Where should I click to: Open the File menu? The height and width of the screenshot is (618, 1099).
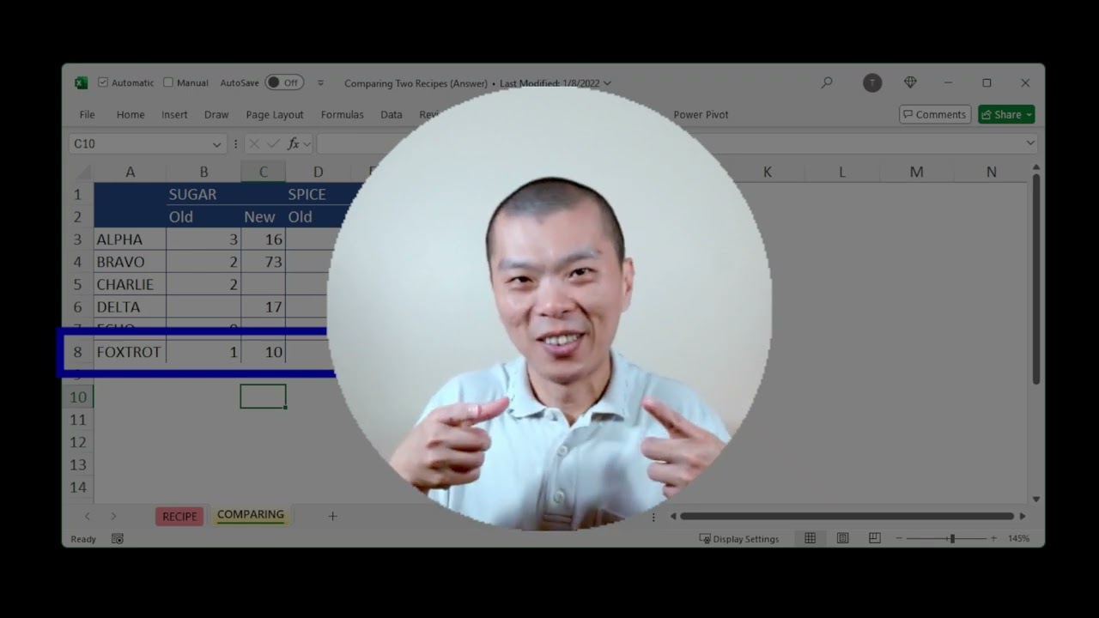(87, 114)
